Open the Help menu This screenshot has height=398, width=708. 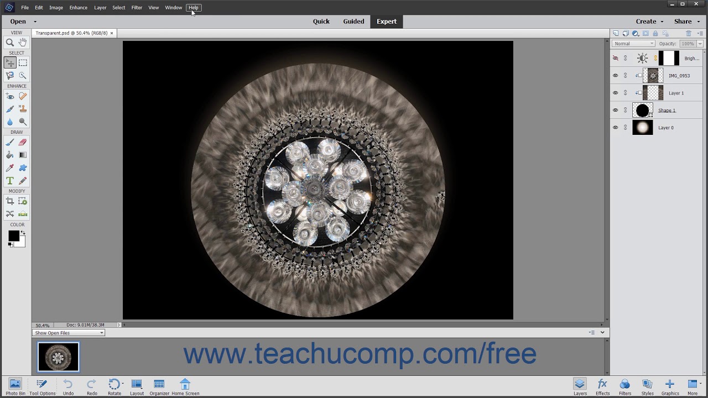193,8
